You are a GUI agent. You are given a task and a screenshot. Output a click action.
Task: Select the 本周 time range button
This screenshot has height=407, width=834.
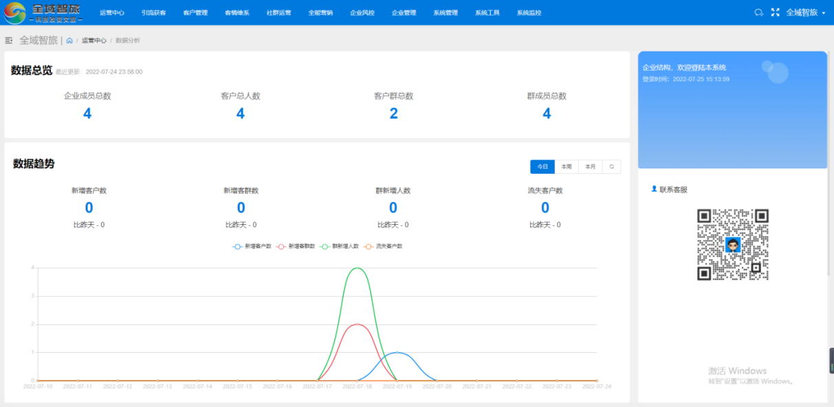(567, 166)
